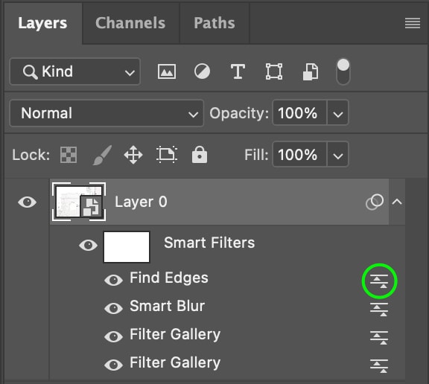Filter for type layers icon
The image size is (429, 384).
tap(238, 71)
